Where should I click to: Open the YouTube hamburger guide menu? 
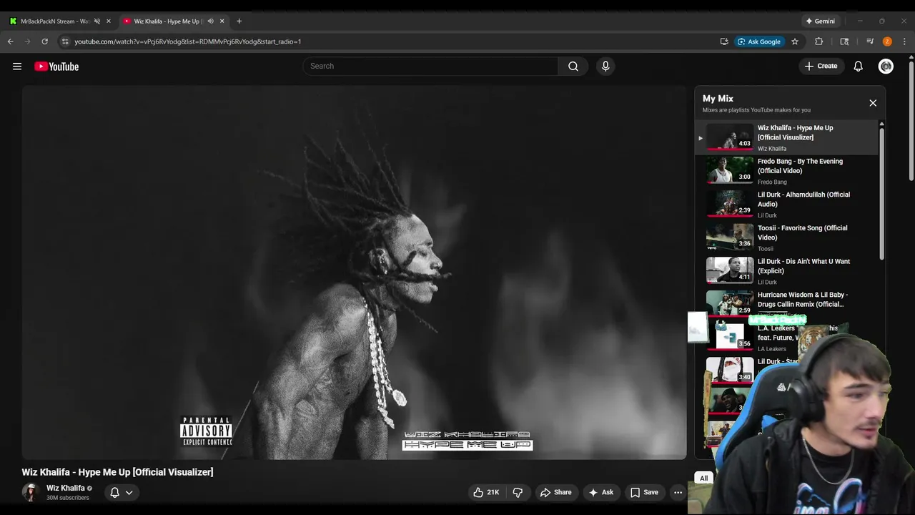17,67
